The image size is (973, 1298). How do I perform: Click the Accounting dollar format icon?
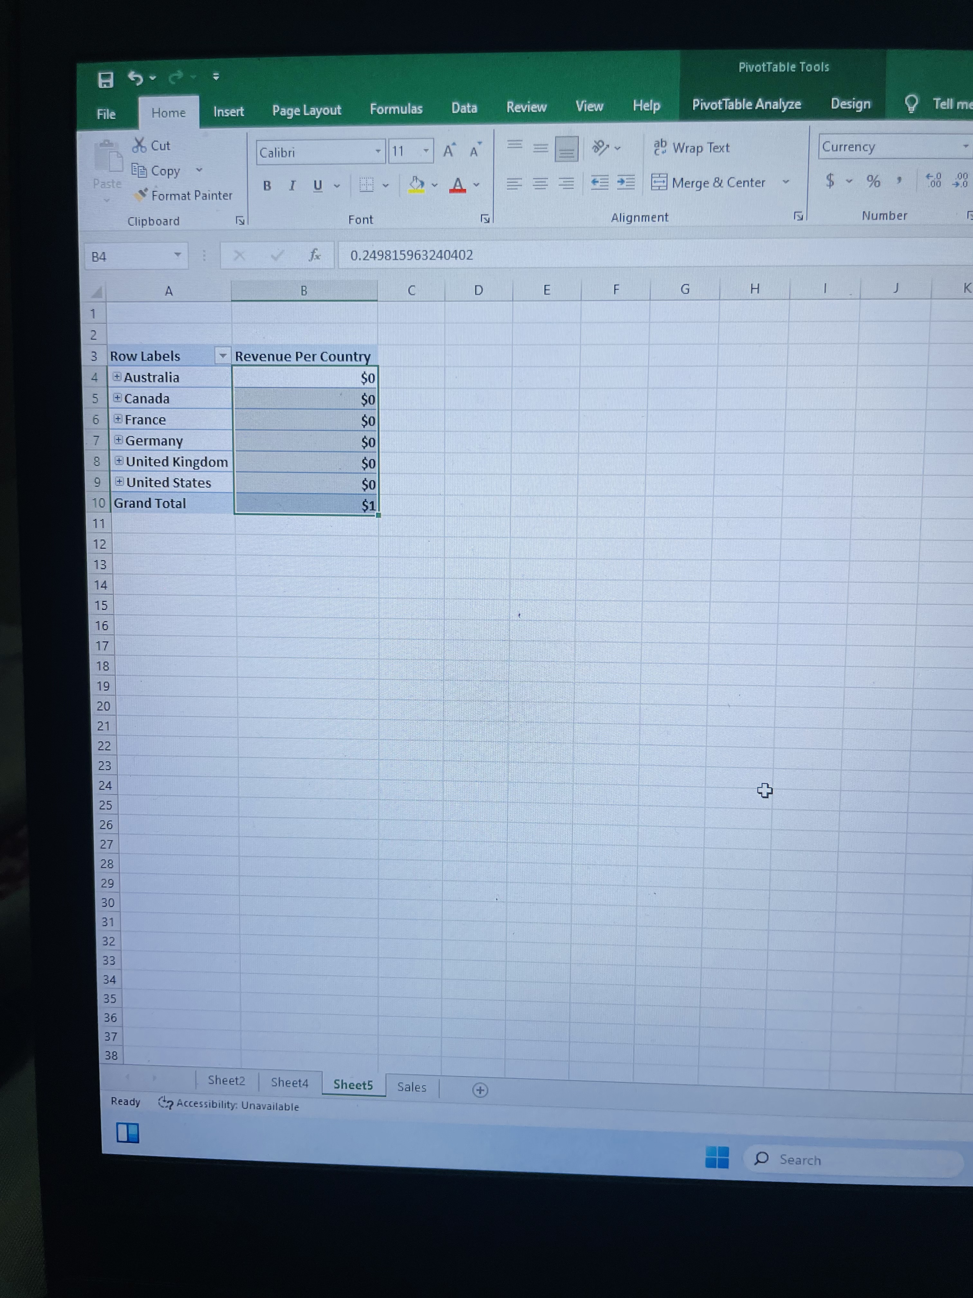tap(830, 180)
